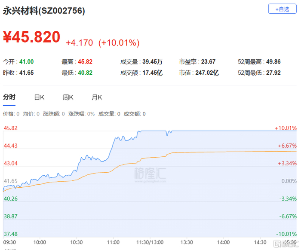The height and width of the screenshot is (250, 301).
Task: Click right axis label 0.00%
Action: (289, 181)
